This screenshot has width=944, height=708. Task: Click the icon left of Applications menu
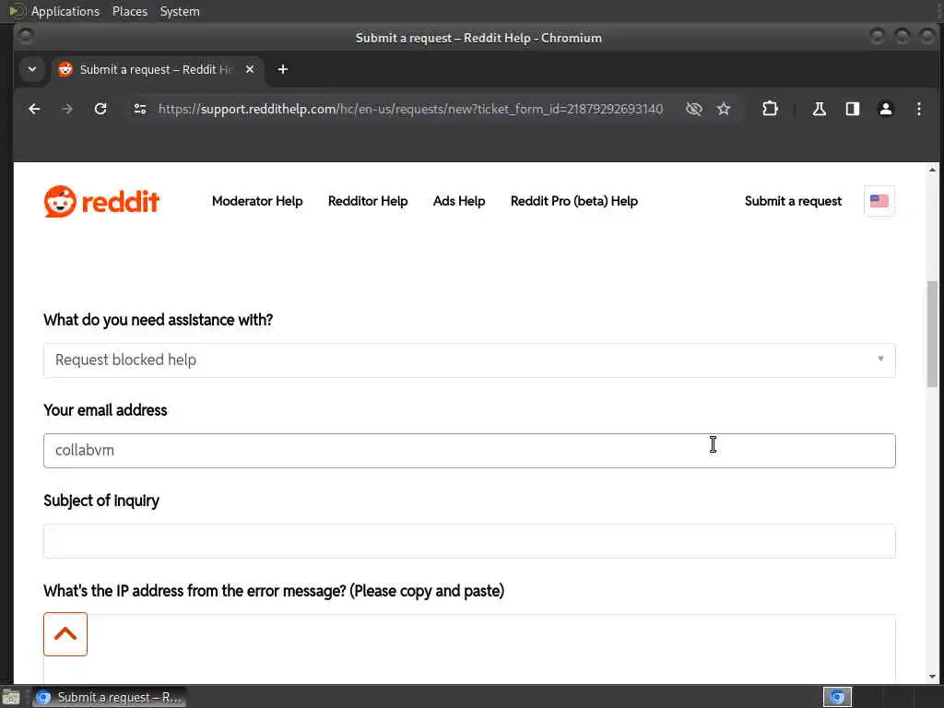17,11
